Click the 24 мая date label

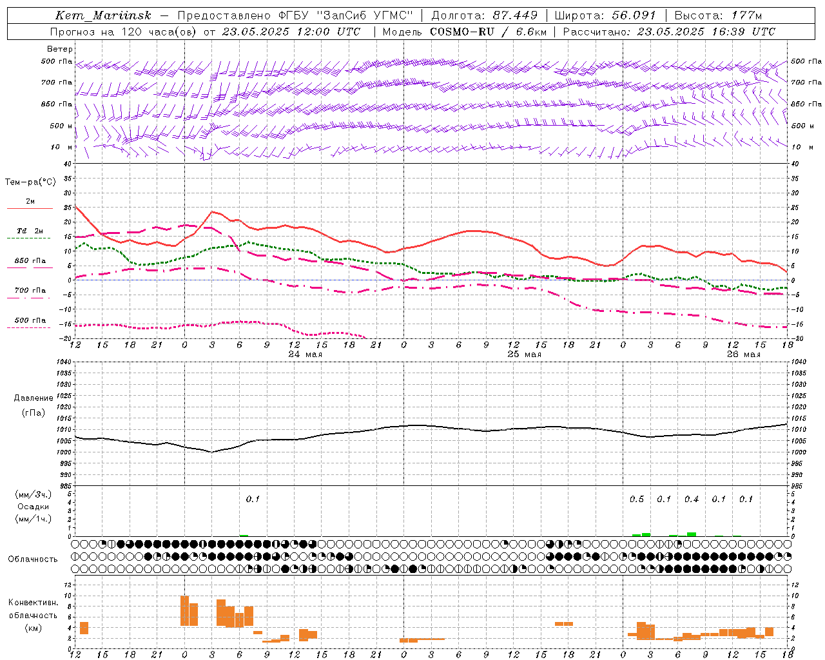point(306,354)
